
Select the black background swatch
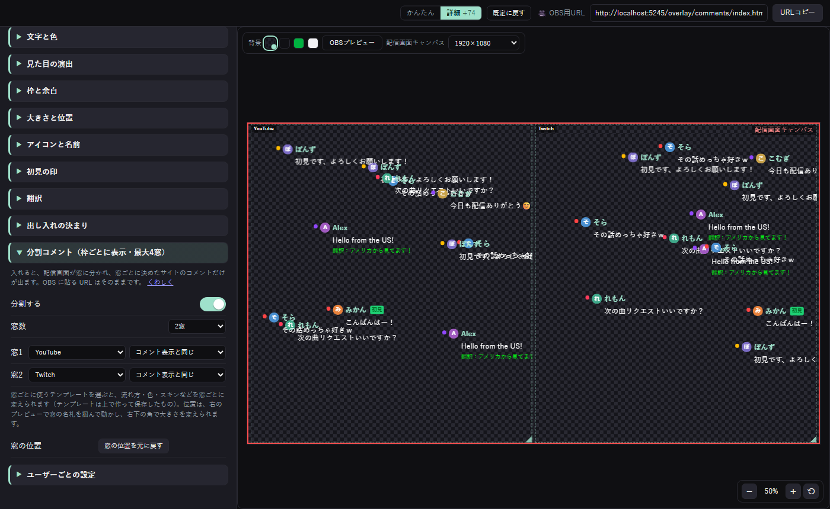pyautogui.click(x=285, y=43)
